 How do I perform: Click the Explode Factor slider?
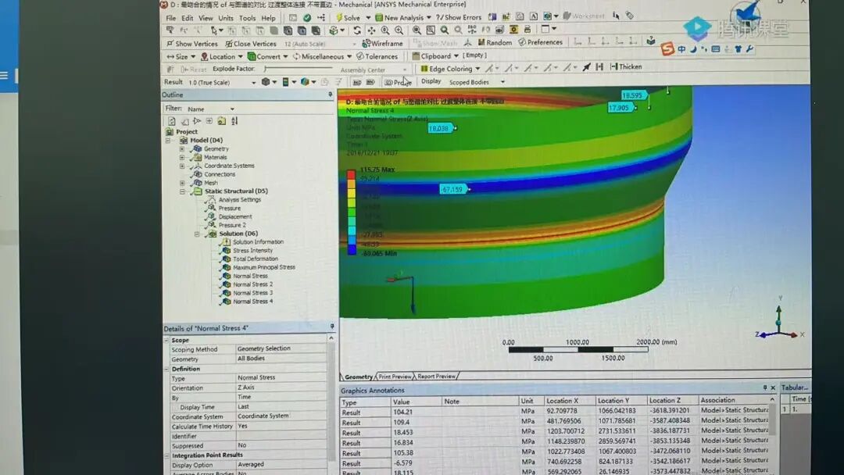[x=299, y=68]
